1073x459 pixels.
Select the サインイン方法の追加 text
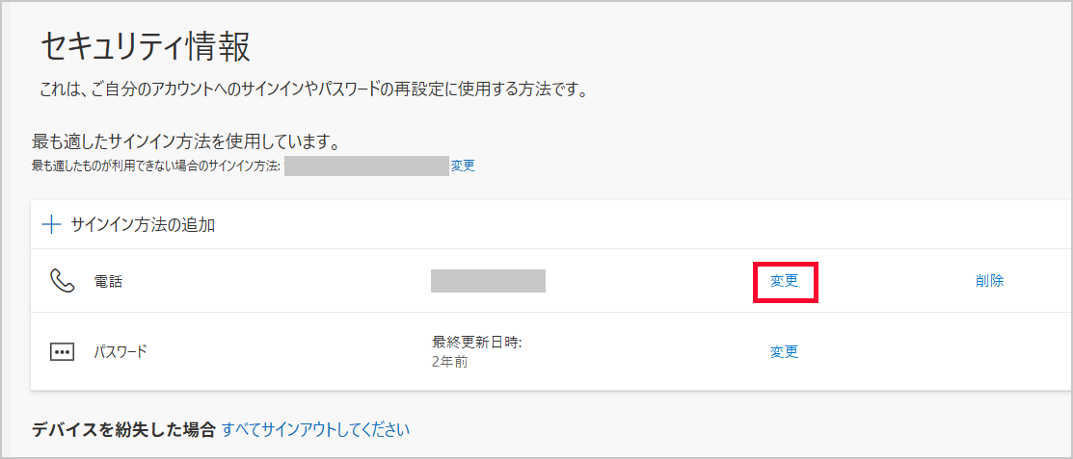click(143, 225)
